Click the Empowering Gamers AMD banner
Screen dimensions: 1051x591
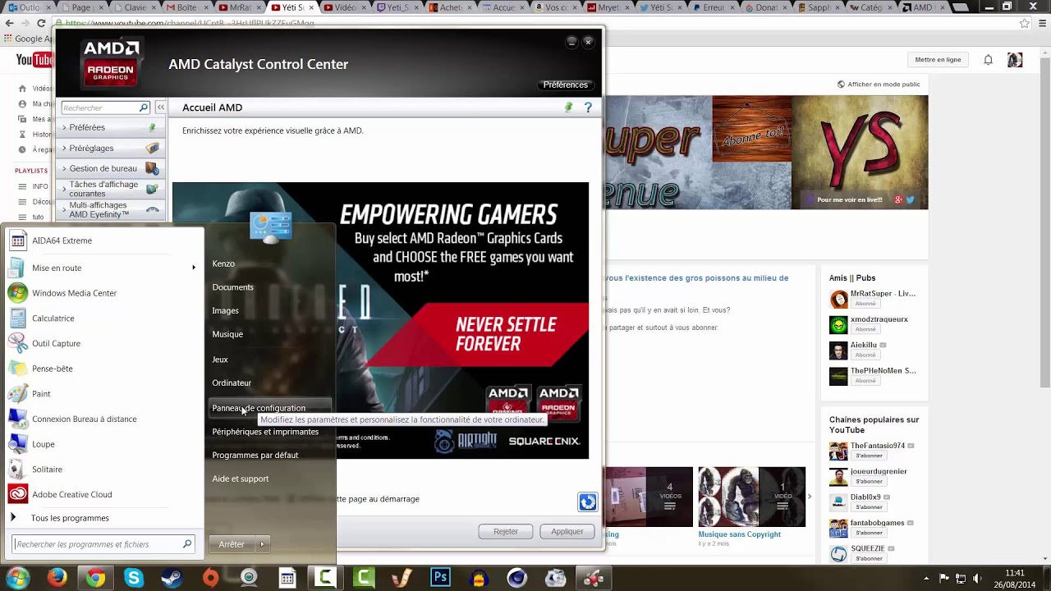click(x=380, y=320)
